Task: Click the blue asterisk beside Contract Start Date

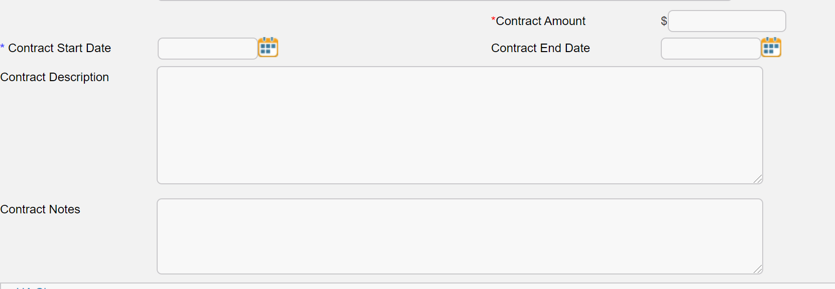Action: (x=3, y=47)
